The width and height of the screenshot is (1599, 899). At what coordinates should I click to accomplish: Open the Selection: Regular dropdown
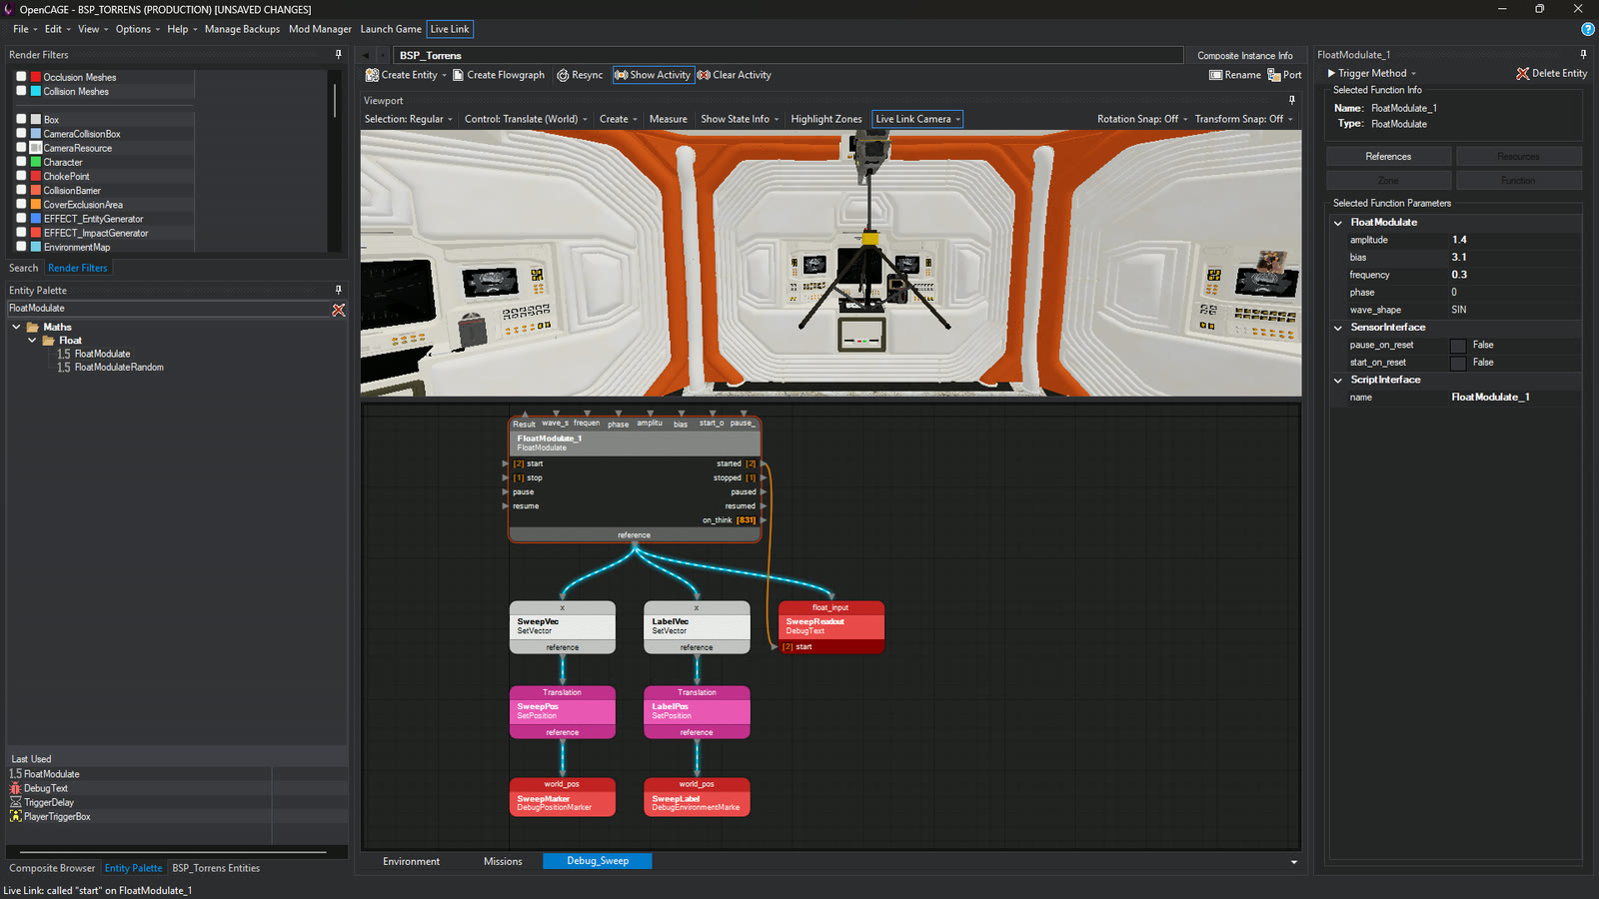pyautogui.click(x=408, y=119)
